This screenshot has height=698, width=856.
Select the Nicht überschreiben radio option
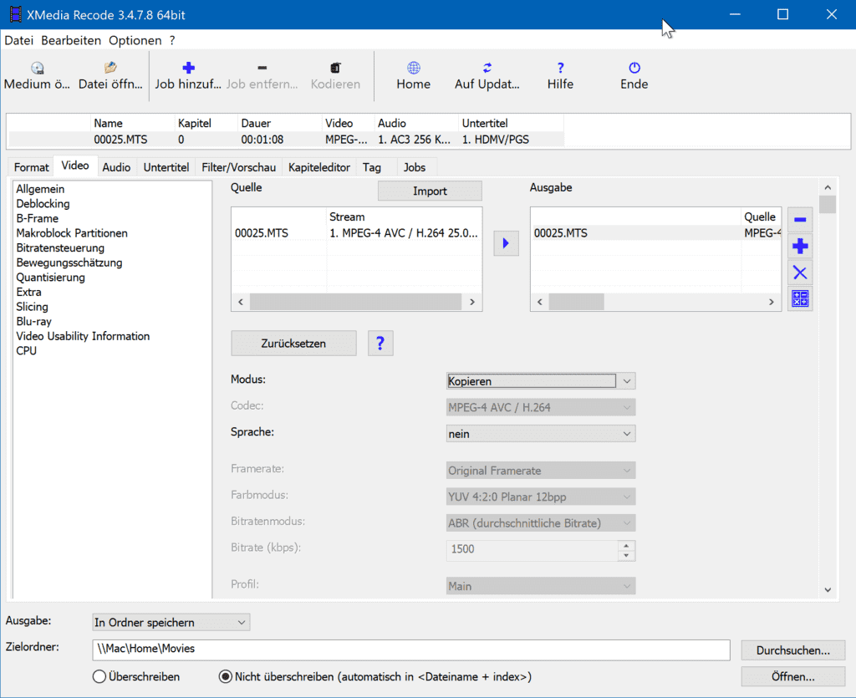pos(225,676)
